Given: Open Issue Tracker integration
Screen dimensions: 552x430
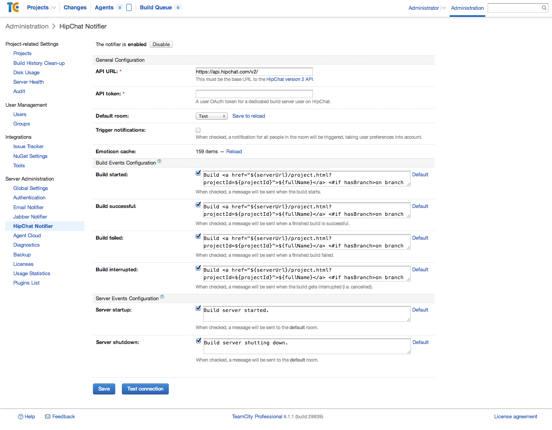Looking at the screenshot, I should [x=29, y=147].
